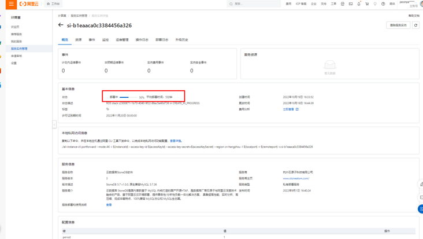Viewport: 423px width, 239px height.
Task: Refresh the instance page with the circular arrow icon
Action: tap(415, 25)
